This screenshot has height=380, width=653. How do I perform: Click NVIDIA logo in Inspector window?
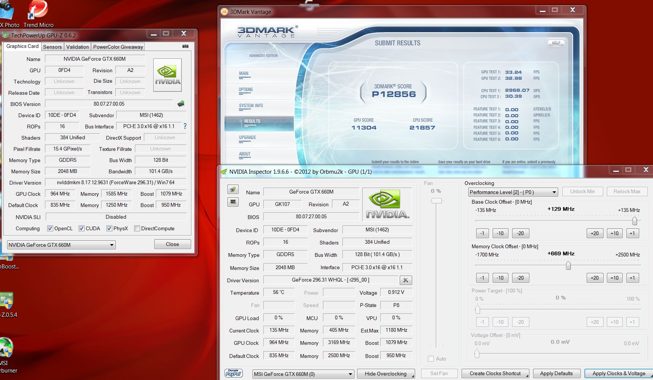[x=387, y=204]
